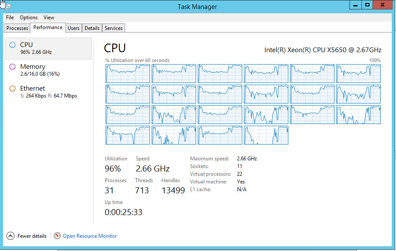Image resolution: width=396 pixels, height=251 pixels.
Task: Click the Memory purple circle icon
Action: click(12, 67)
